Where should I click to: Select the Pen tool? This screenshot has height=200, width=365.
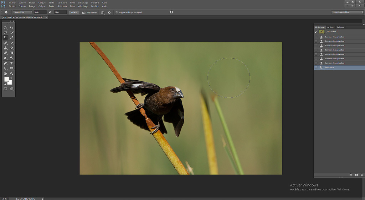click(x=5, y=63)
